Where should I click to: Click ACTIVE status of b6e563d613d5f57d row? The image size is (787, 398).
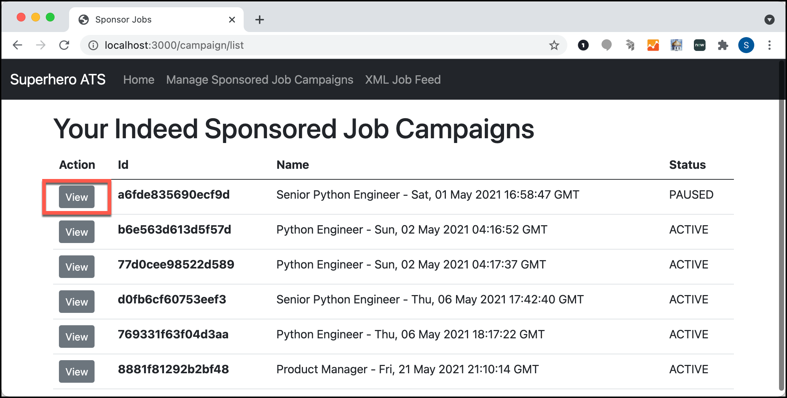[689, 230]
